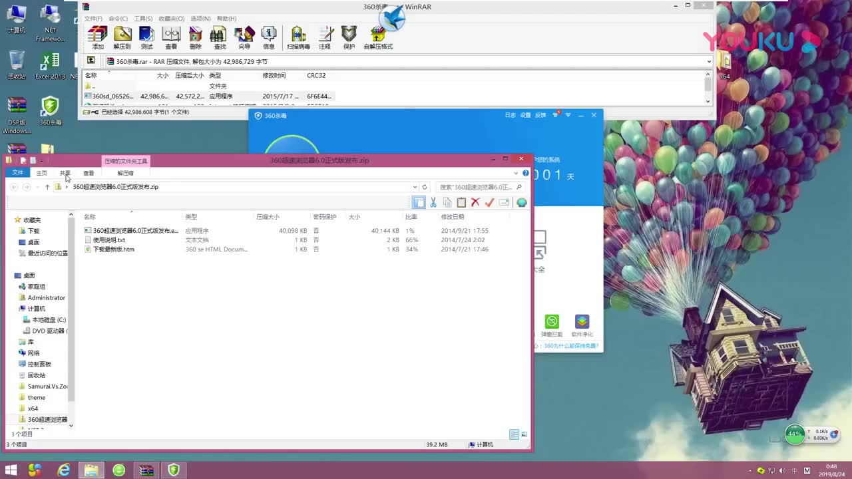Expand the Explorer ribbon chevron

pos(516,173)
